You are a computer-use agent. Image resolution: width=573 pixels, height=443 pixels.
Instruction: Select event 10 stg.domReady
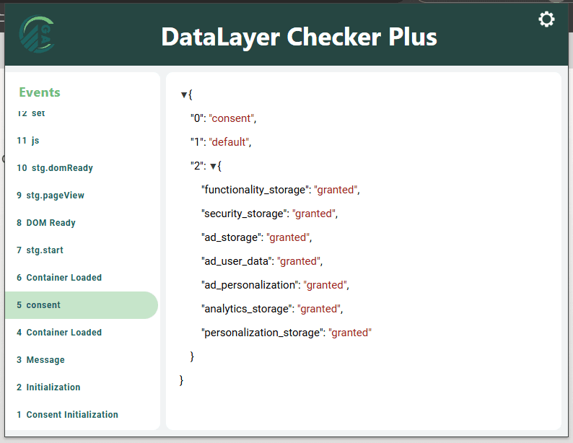pos(82,168)
